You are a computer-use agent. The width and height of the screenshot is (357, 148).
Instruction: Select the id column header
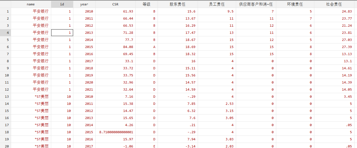point(62,4)
